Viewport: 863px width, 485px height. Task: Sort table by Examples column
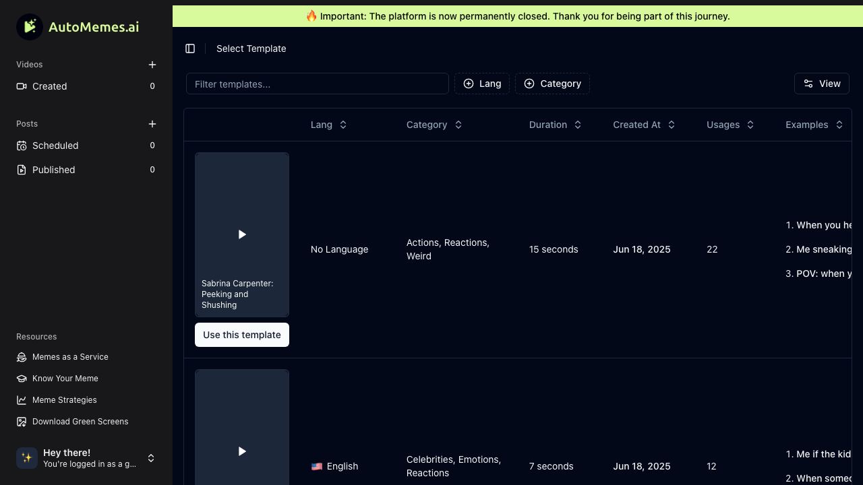pos(814,125)
